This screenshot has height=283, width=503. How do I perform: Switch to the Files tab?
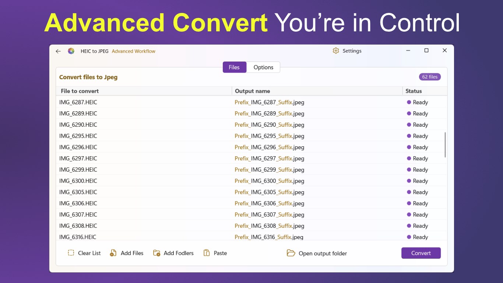[x=234, y=67]
